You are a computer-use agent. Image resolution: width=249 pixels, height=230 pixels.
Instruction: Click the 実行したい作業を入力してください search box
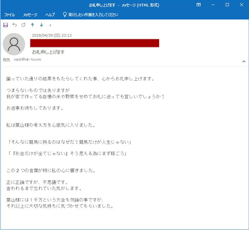[93, 15]
